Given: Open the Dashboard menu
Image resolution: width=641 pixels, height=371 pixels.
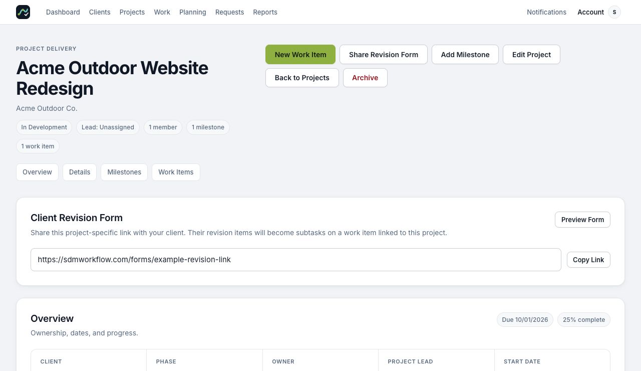Looking at the screenshot, I should click(63, 12).
